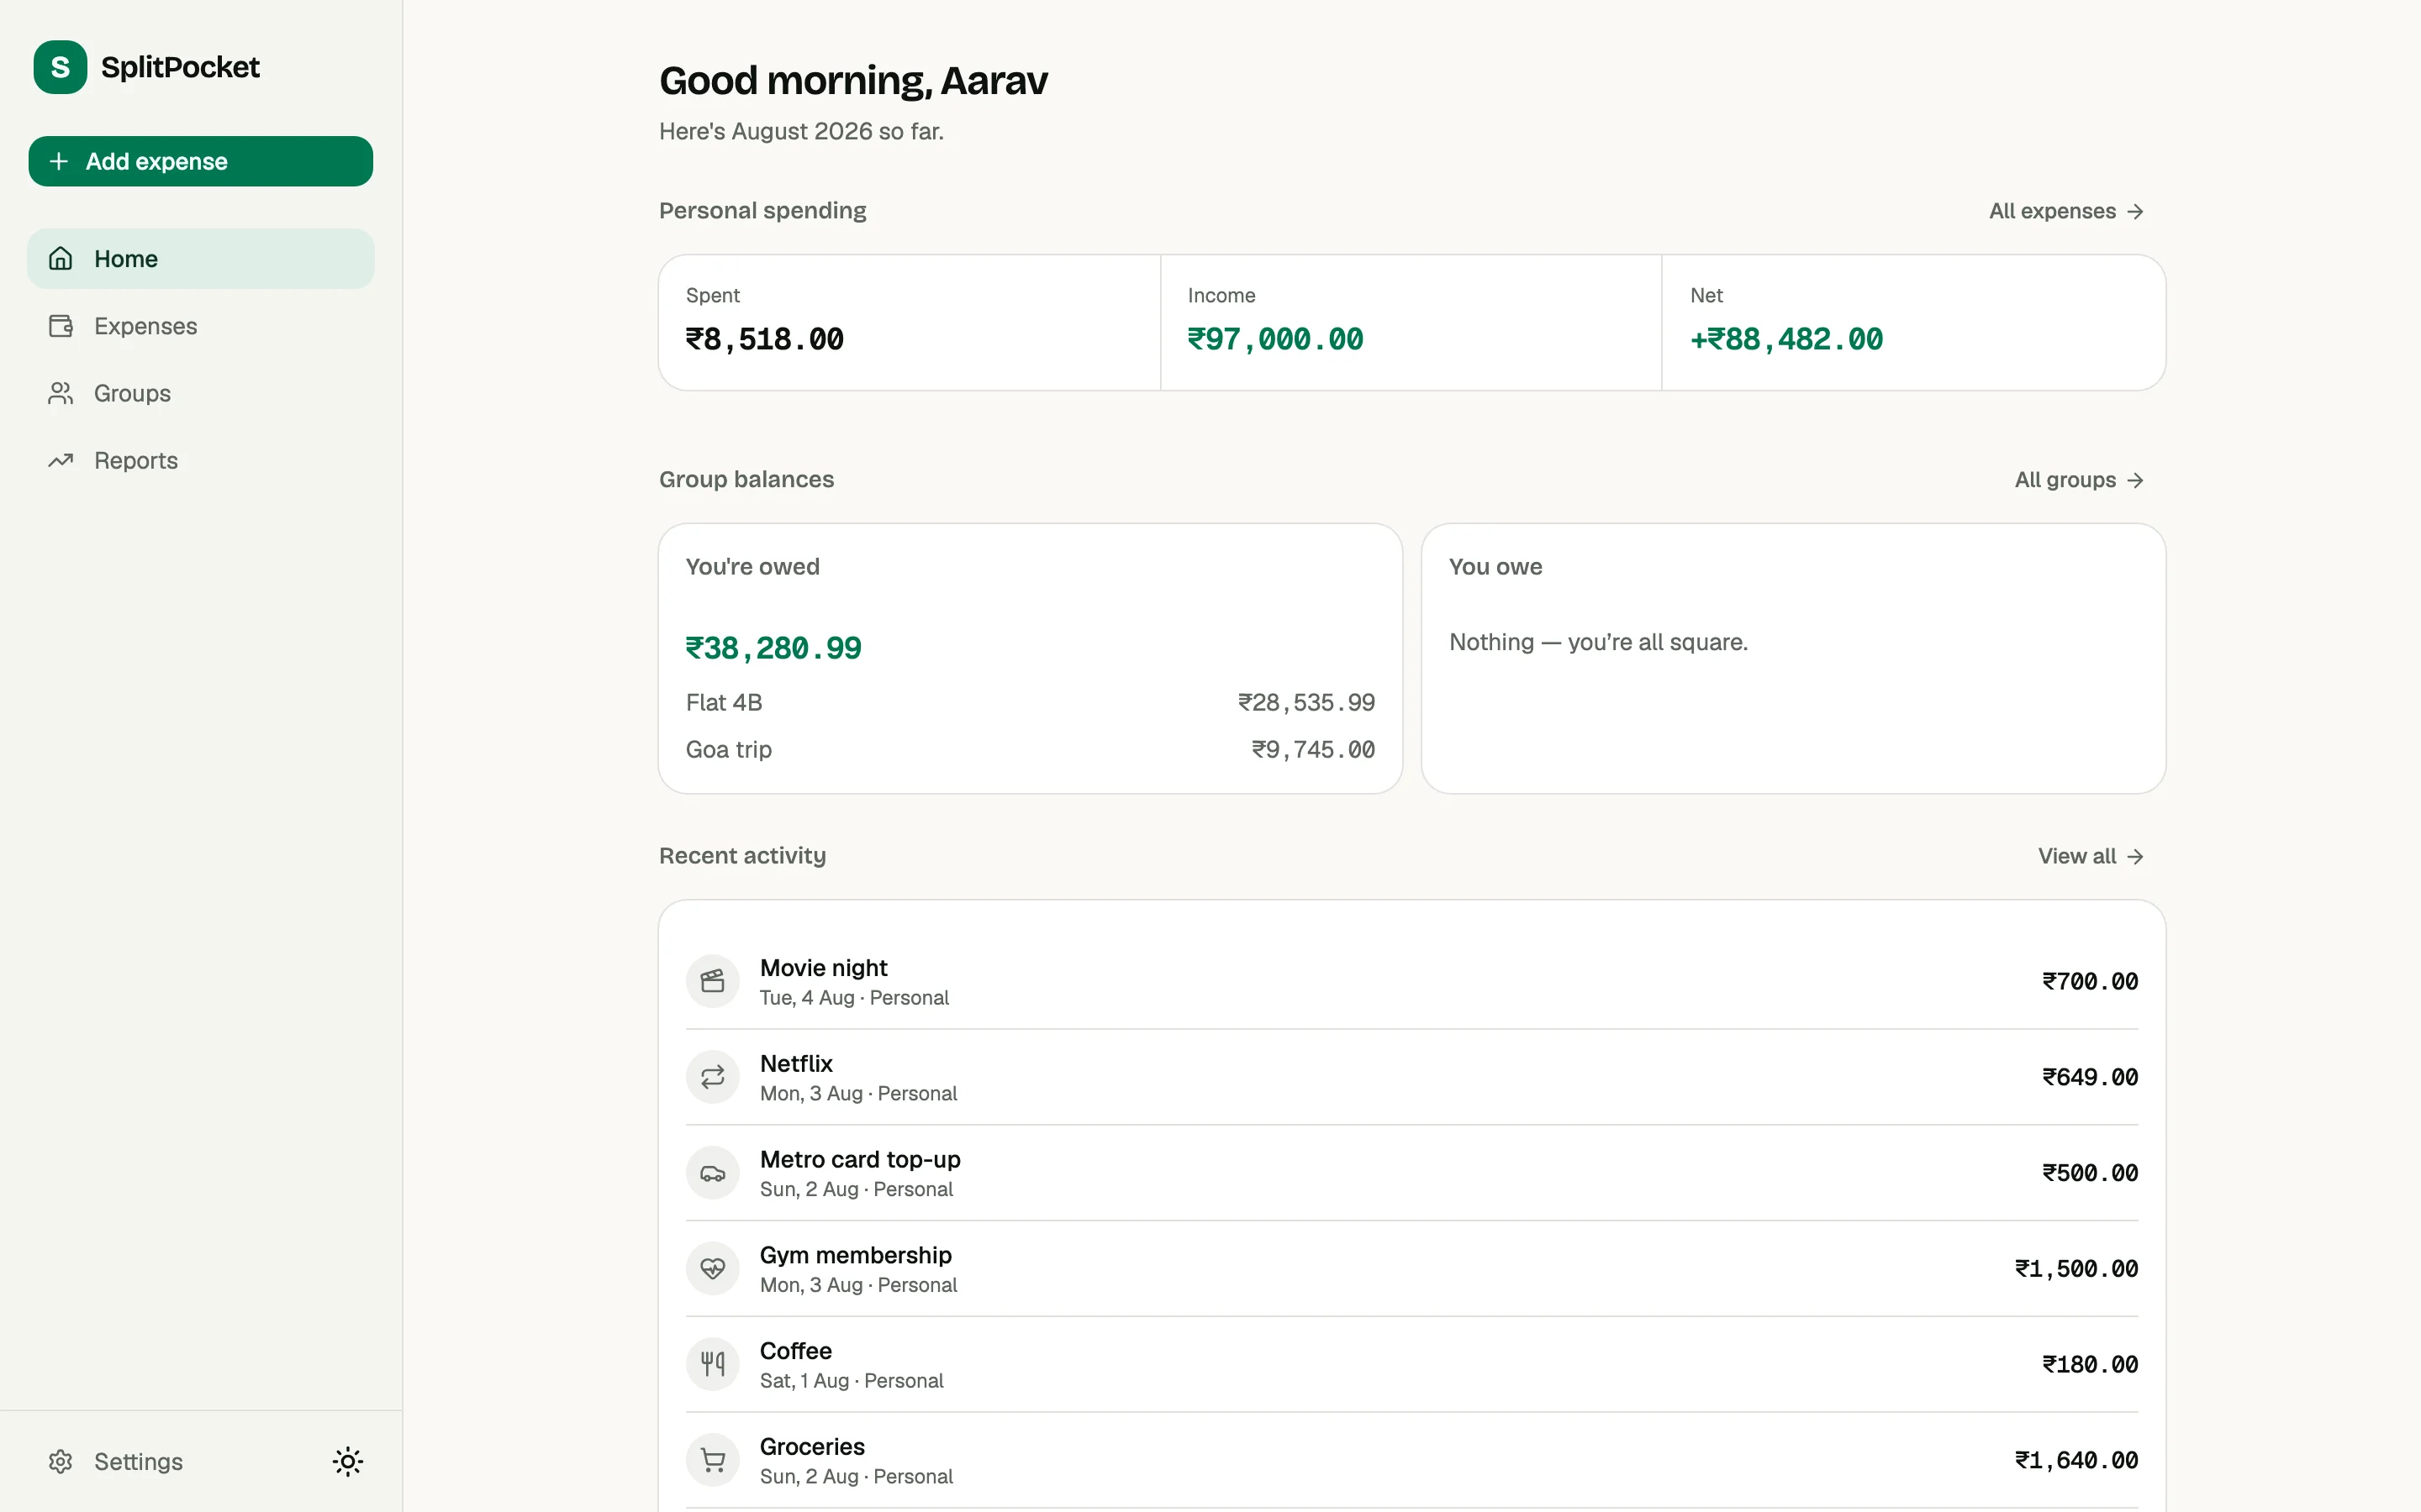Select the Movie night activity title
The height and width of the screenshot is (1512, 2421).
pyautogui.click(x=823, y=968)
